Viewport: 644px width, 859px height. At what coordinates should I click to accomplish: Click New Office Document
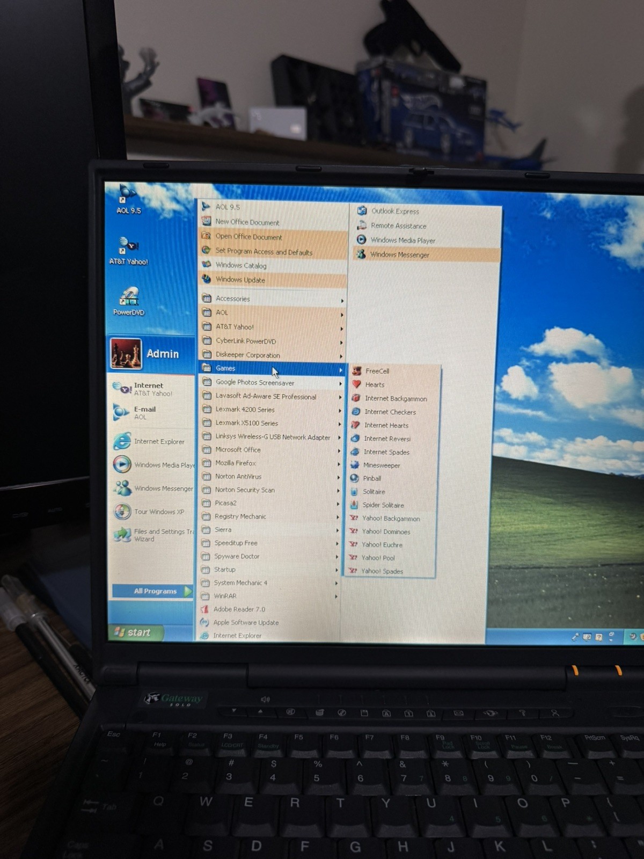(x=273, y=222)
